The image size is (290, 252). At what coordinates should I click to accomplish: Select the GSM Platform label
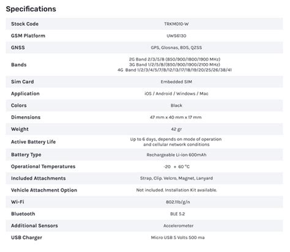(x=28, y=35)
